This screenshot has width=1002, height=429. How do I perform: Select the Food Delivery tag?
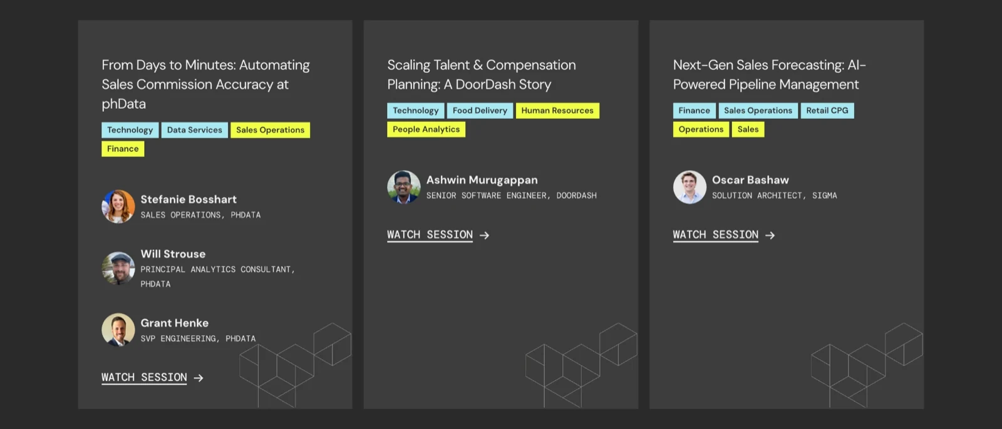pos(480,111)
